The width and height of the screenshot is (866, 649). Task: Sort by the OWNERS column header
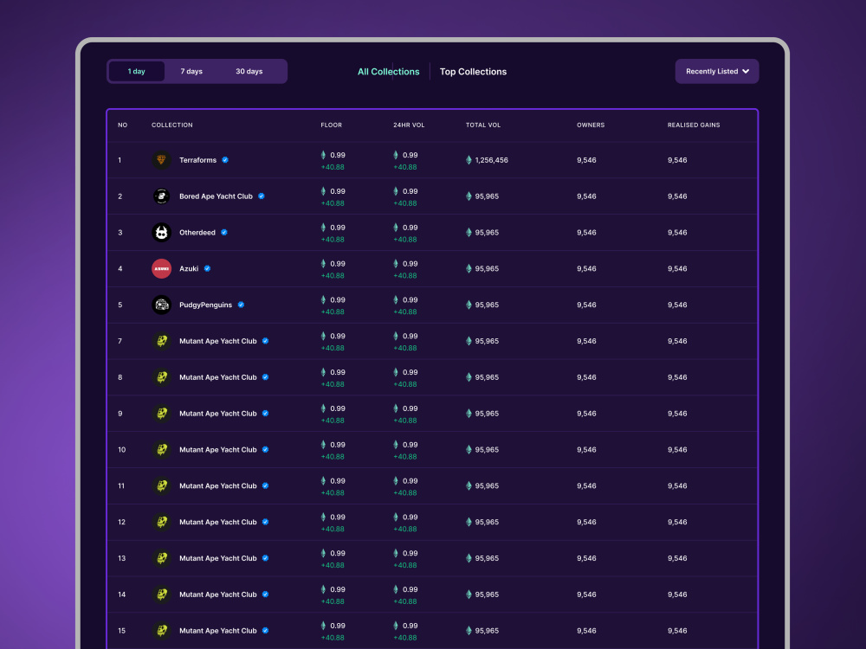click(x=591, y=125)
